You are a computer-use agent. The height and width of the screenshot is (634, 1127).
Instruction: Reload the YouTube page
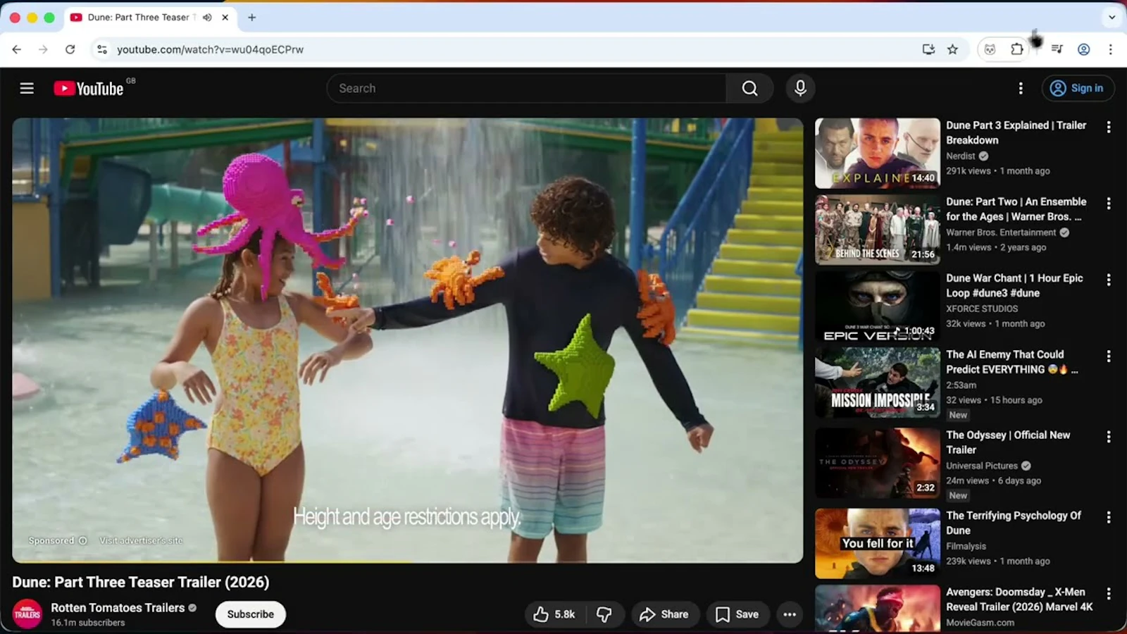click(x=70, y=49)
